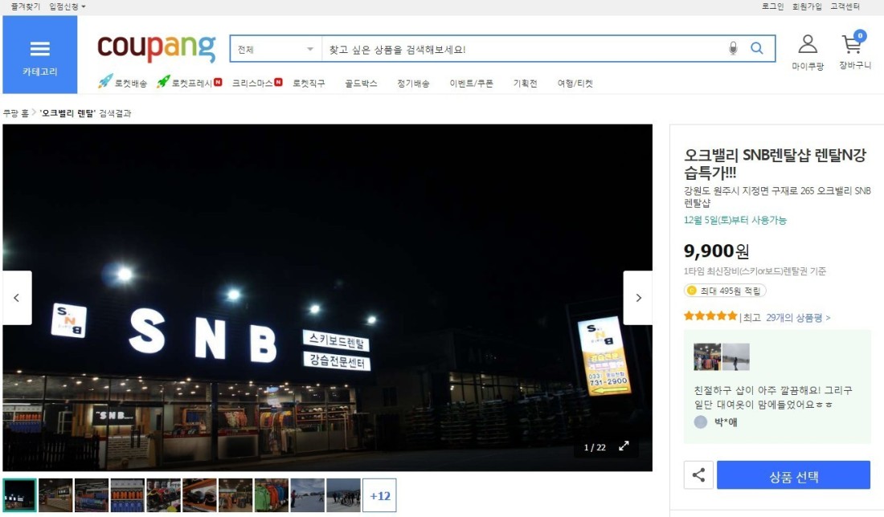The image size is (884, 517).
Task: Open 여행/티켓 menu item
Action: (x=575, y=83)
